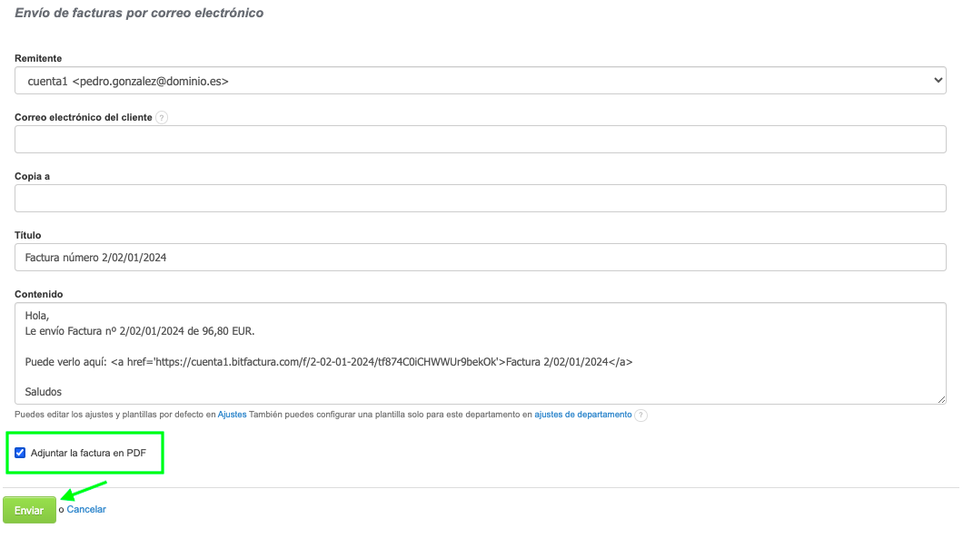Click the 'Adjuntar la factura en PDF' label text

pos(88,453)
